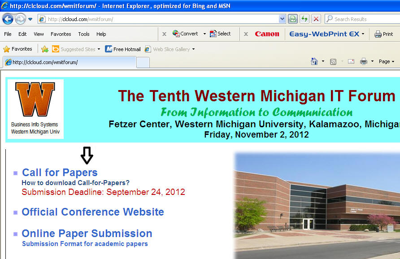Click the address bar URL field
Screen dimensions: 400x259
click(158, 19)
